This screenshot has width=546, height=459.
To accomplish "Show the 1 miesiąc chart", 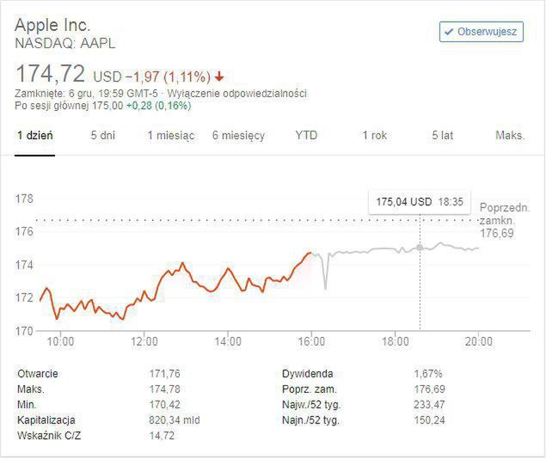I will [170, 136].
